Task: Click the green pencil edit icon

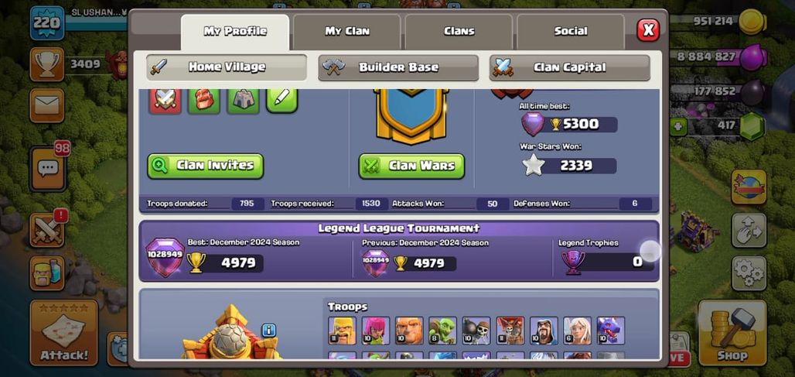Action: (281, 99)
